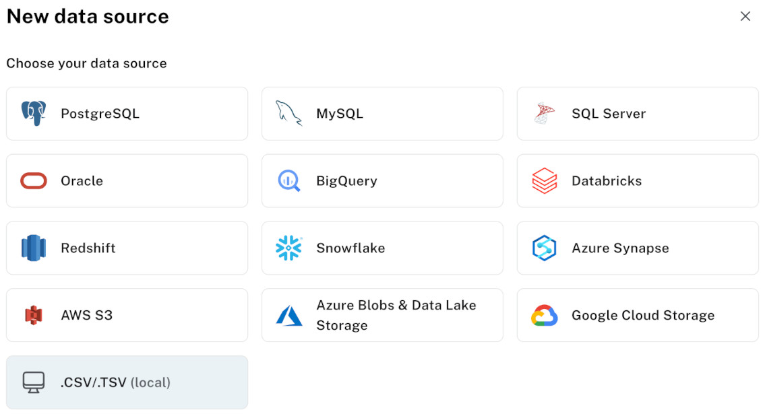Dismiss the New data source dialog
765x414 pixels.
pos(745,16)
